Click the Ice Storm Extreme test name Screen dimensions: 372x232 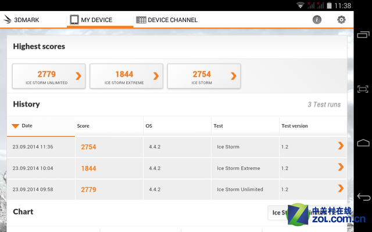[238, 168]
